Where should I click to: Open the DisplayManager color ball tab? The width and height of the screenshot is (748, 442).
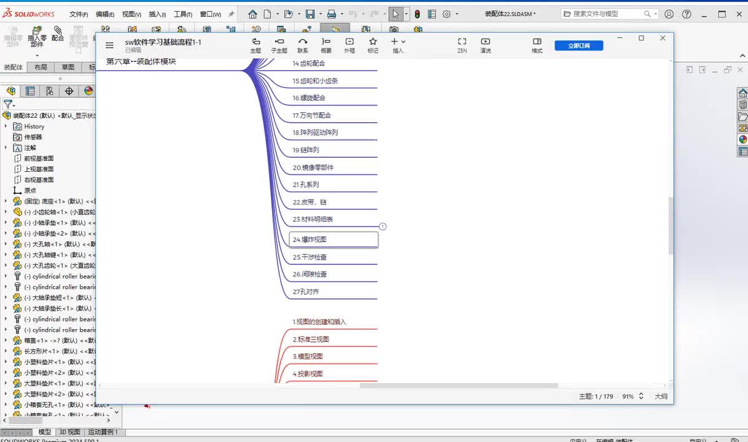(88, 91)
